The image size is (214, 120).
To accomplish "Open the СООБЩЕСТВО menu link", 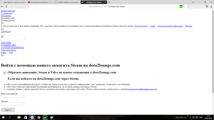I will pos(9,45).
